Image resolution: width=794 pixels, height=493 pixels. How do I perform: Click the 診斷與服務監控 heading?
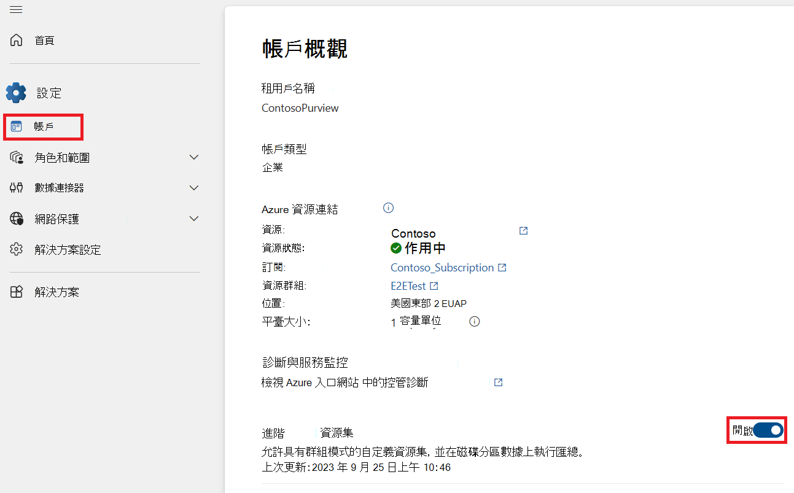tap(305, 362)
